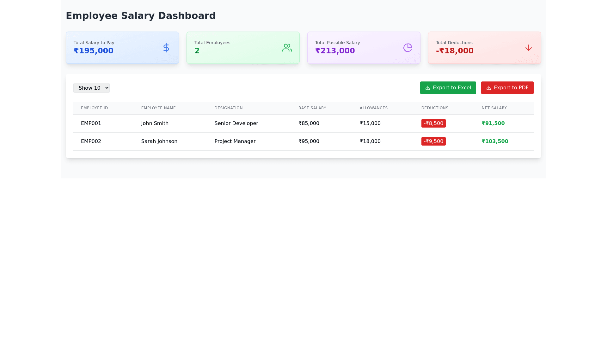This screenshot has height=341, width=607.
Task: Click the down arrow icon in Deductions card
Action: tap(528, 48)
